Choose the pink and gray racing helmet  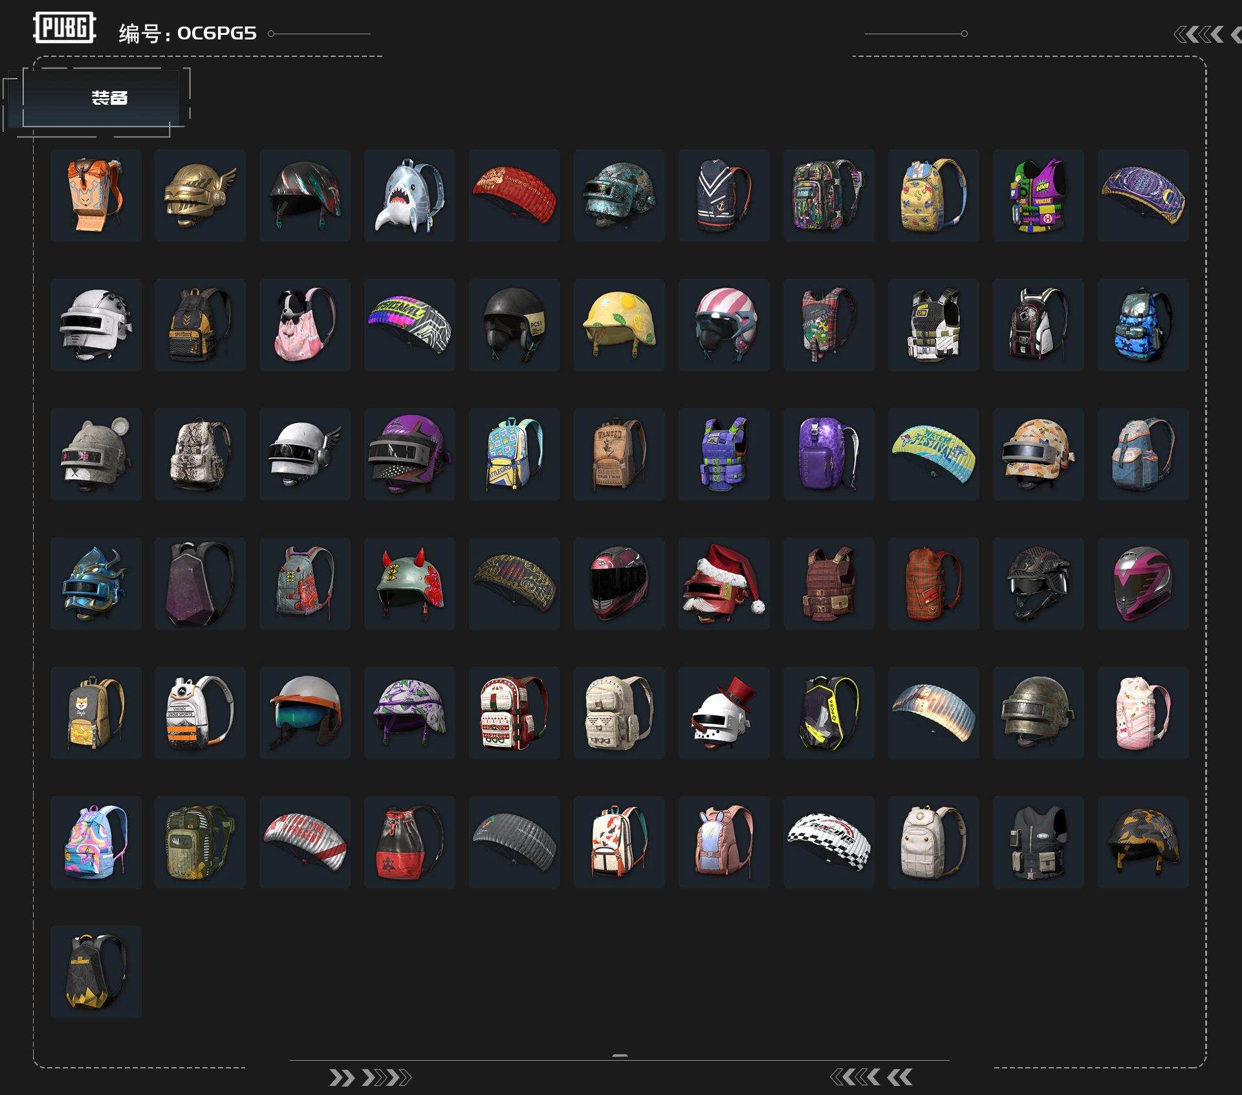click(x=1143, y=583)
